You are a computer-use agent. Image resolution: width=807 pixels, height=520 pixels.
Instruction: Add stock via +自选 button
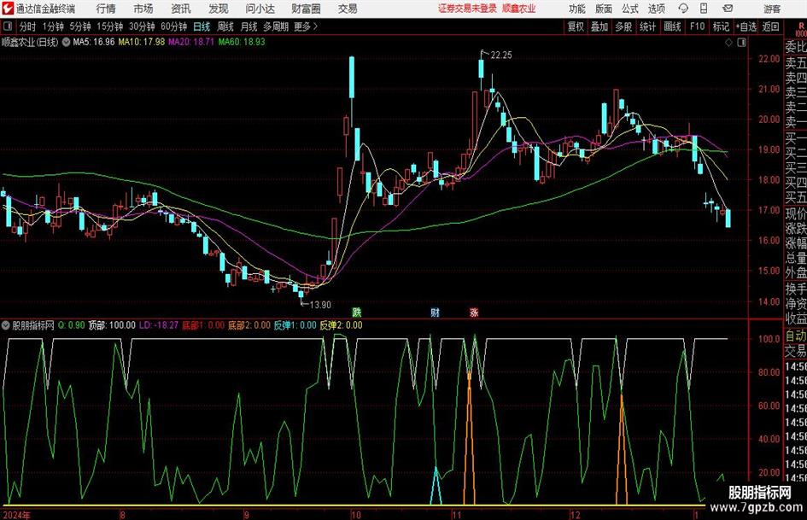746,26
